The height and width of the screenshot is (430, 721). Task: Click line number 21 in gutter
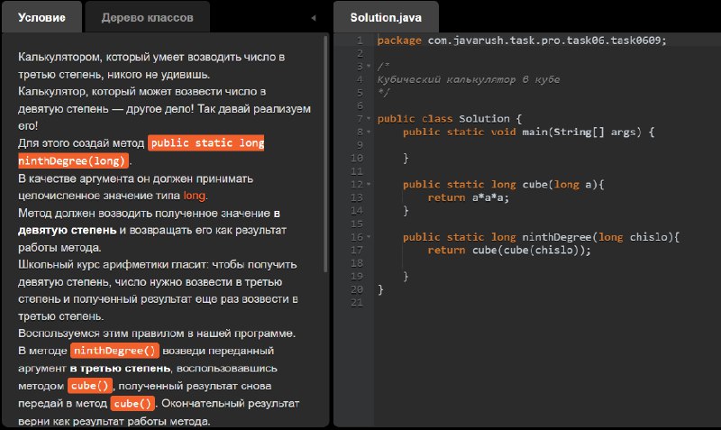click(357, 303)
